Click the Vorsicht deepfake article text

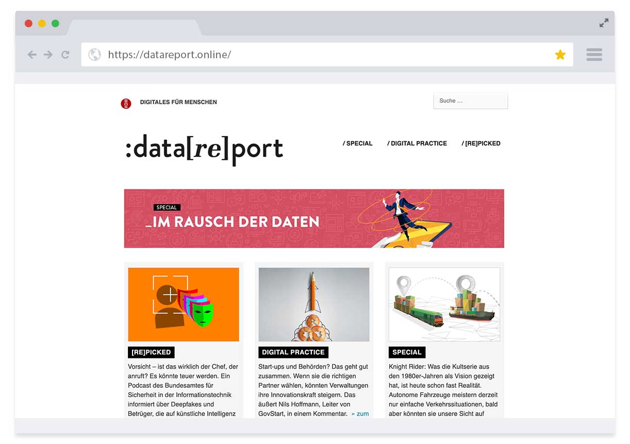click(x=183, y=390)
